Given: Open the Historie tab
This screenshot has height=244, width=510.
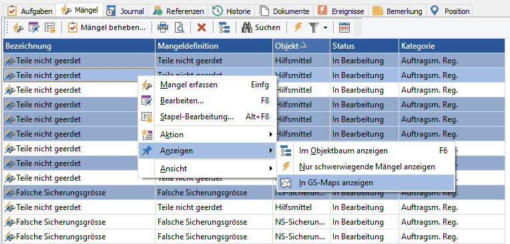Looking at the screenshot, I should [x=231, y=11].
